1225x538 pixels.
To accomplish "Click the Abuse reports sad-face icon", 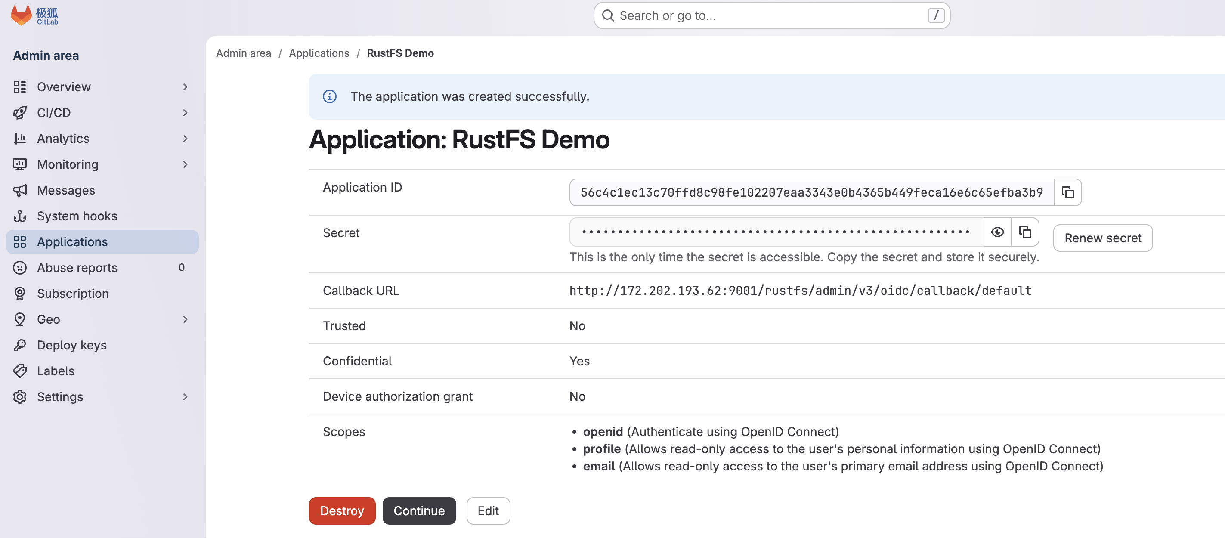I will (x=19, y=267).
